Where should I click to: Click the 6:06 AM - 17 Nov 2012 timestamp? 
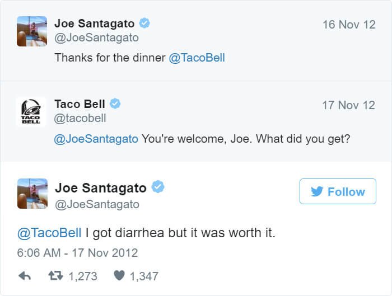point(77,253)
